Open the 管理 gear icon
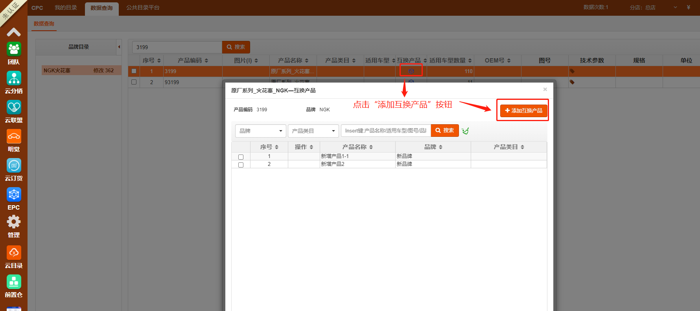 14,222
